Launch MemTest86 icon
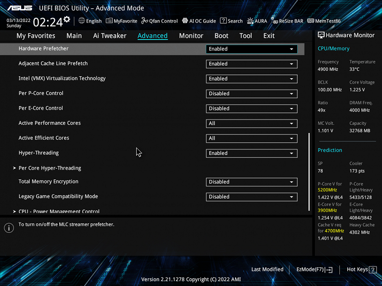 (x=310, y=21)
